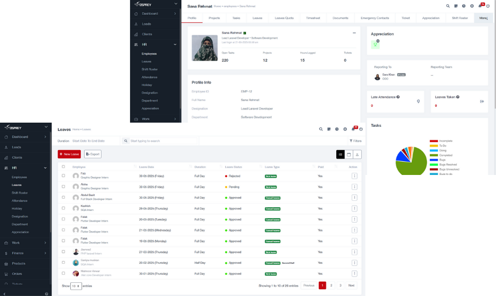This screenshot has width=496, height=296.
Task: Switch to calendar view in Leaves toolbar
Action: (348, 154)
